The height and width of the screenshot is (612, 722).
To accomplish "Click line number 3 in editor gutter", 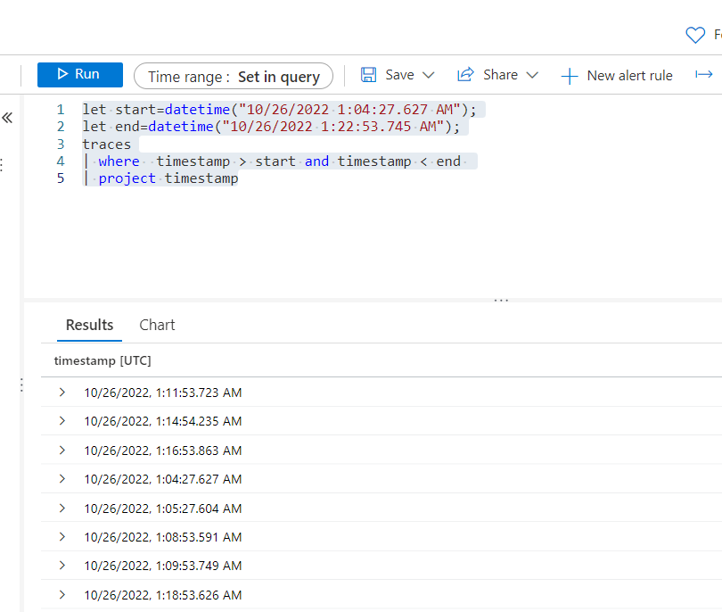I will [x=61, y=145].
